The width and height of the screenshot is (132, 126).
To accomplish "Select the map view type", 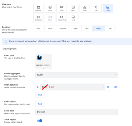I will [96, 8].
